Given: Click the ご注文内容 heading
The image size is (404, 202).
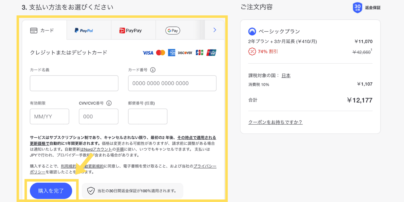Looking at the screenshot, I should (257, 7).
